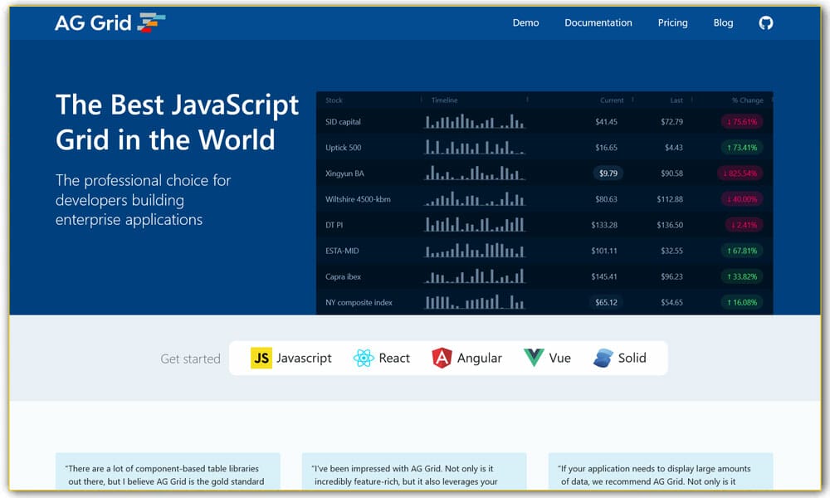Click the AG Grid logo

(110, 22)
